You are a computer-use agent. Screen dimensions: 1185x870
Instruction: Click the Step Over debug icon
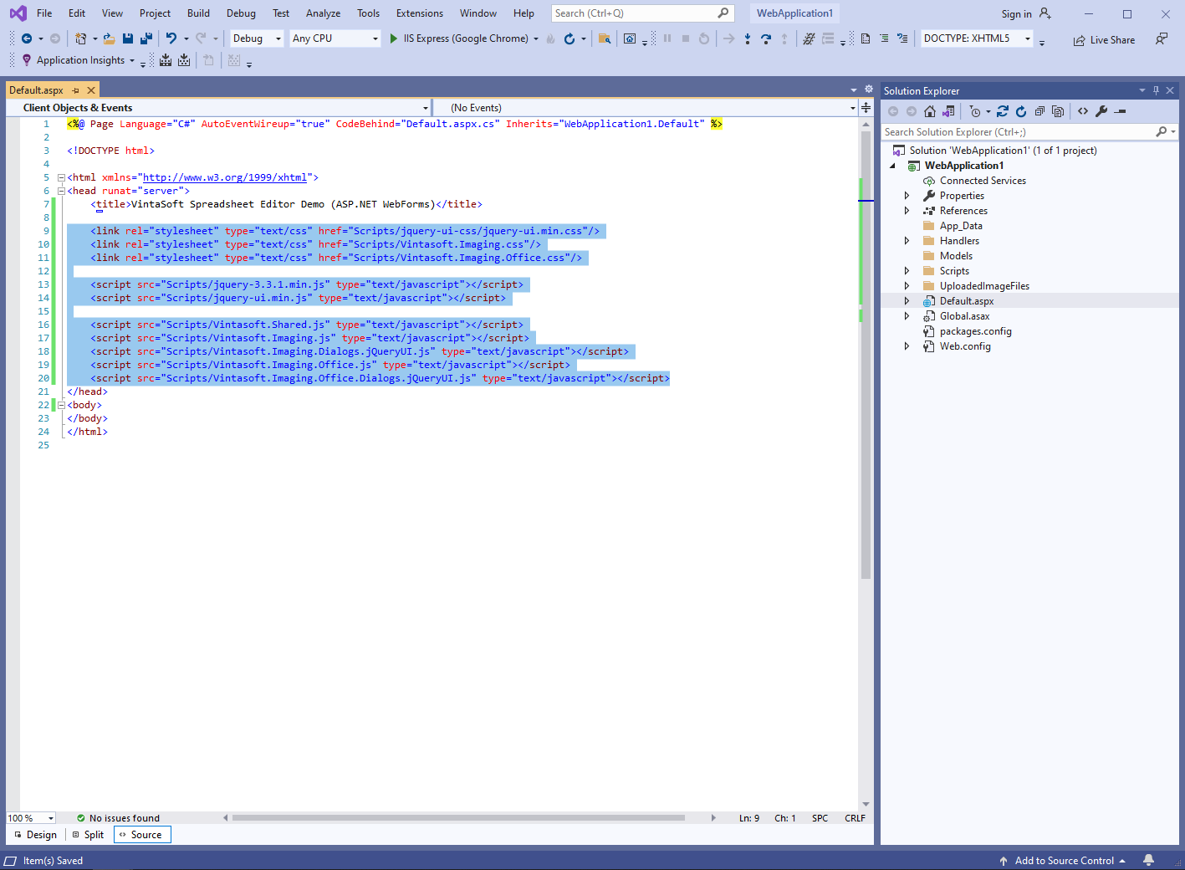point(766,38)
